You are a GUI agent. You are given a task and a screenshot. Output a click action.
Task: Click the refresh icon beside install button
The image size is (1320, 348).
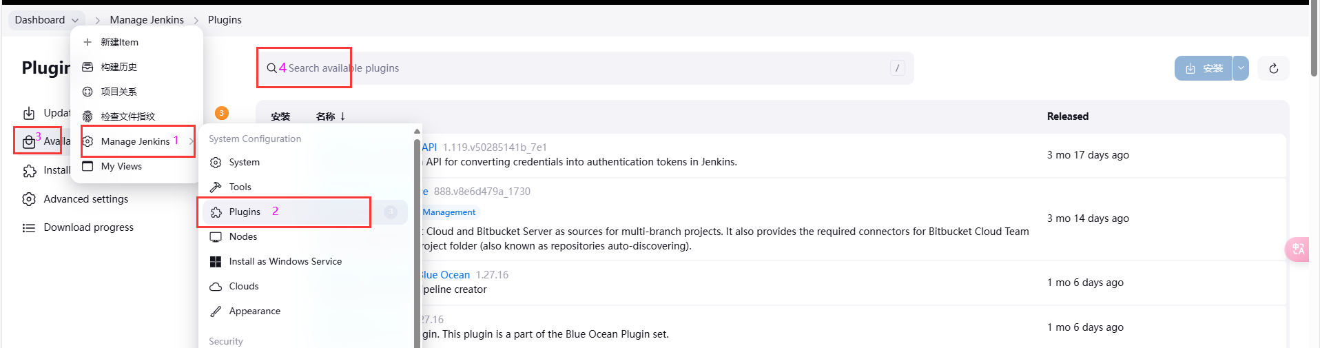(x=1273, y=68)
